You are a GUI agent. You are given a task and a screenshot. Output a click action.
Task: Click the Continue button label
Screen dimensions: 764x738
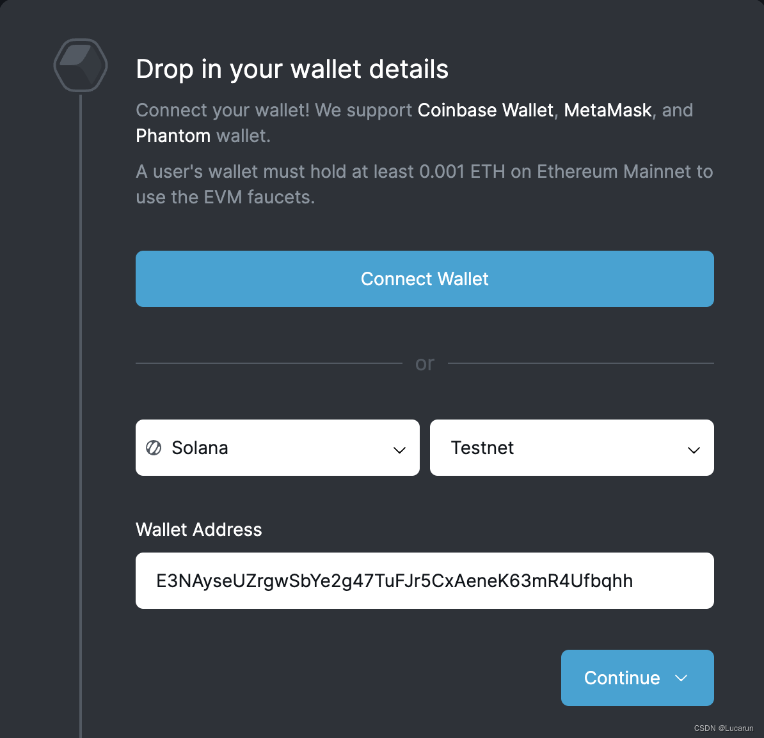622,678
